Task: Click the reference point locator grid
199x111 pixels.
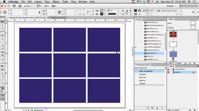Action: (x=5, y=12)
